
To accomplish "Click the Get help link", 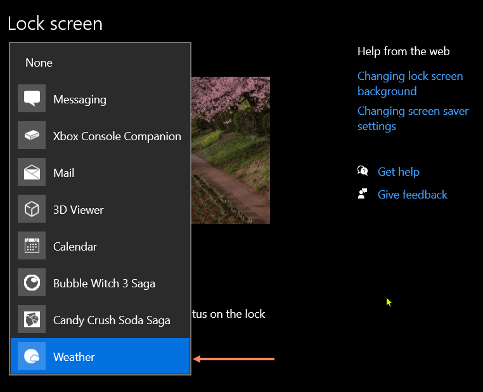I will pos(398,172).
